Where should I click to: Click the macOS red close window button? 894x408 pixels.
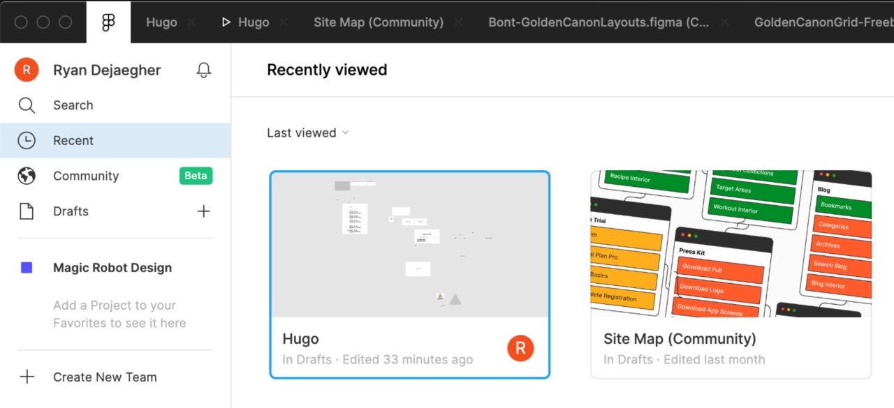tap(21, 22)
